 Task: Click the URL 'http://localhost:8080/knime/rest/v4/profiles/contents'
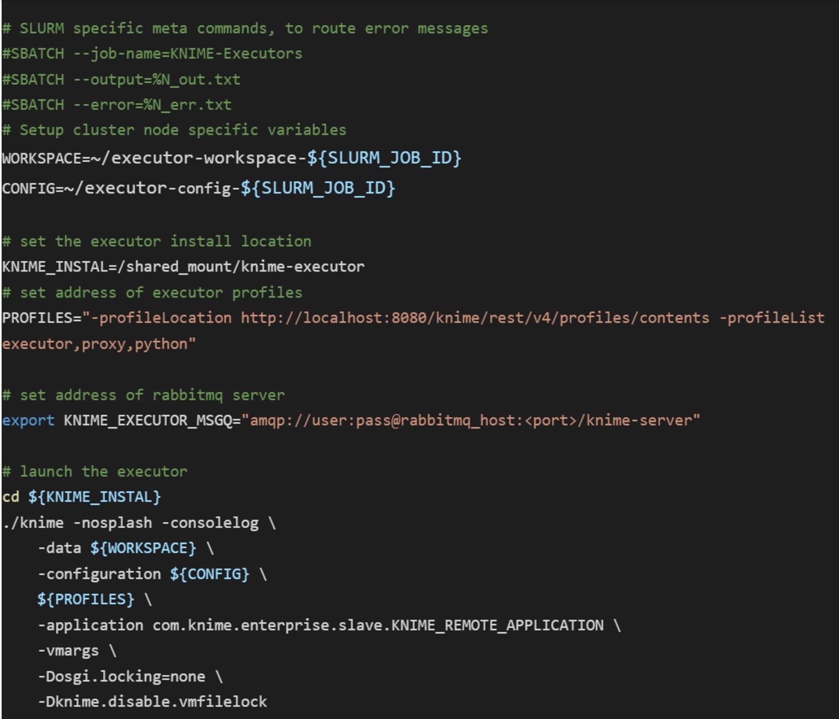point(475,317)
